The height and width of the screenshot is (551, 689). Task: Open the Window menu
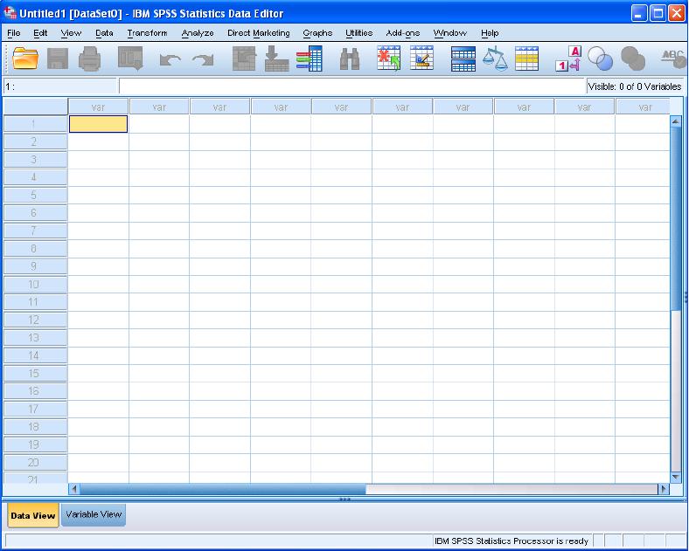[450, 33]
